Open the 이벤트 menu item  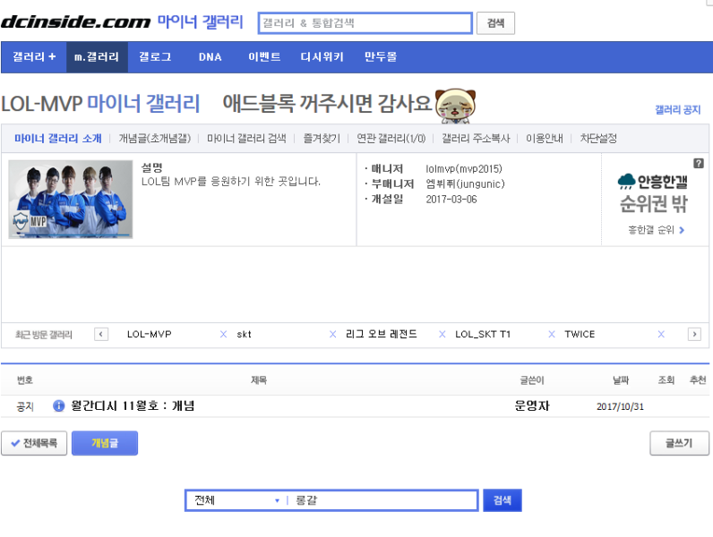tap(264, 56)
